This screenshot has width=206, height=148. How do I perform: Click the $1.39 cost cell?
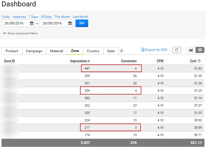[198, 76]
